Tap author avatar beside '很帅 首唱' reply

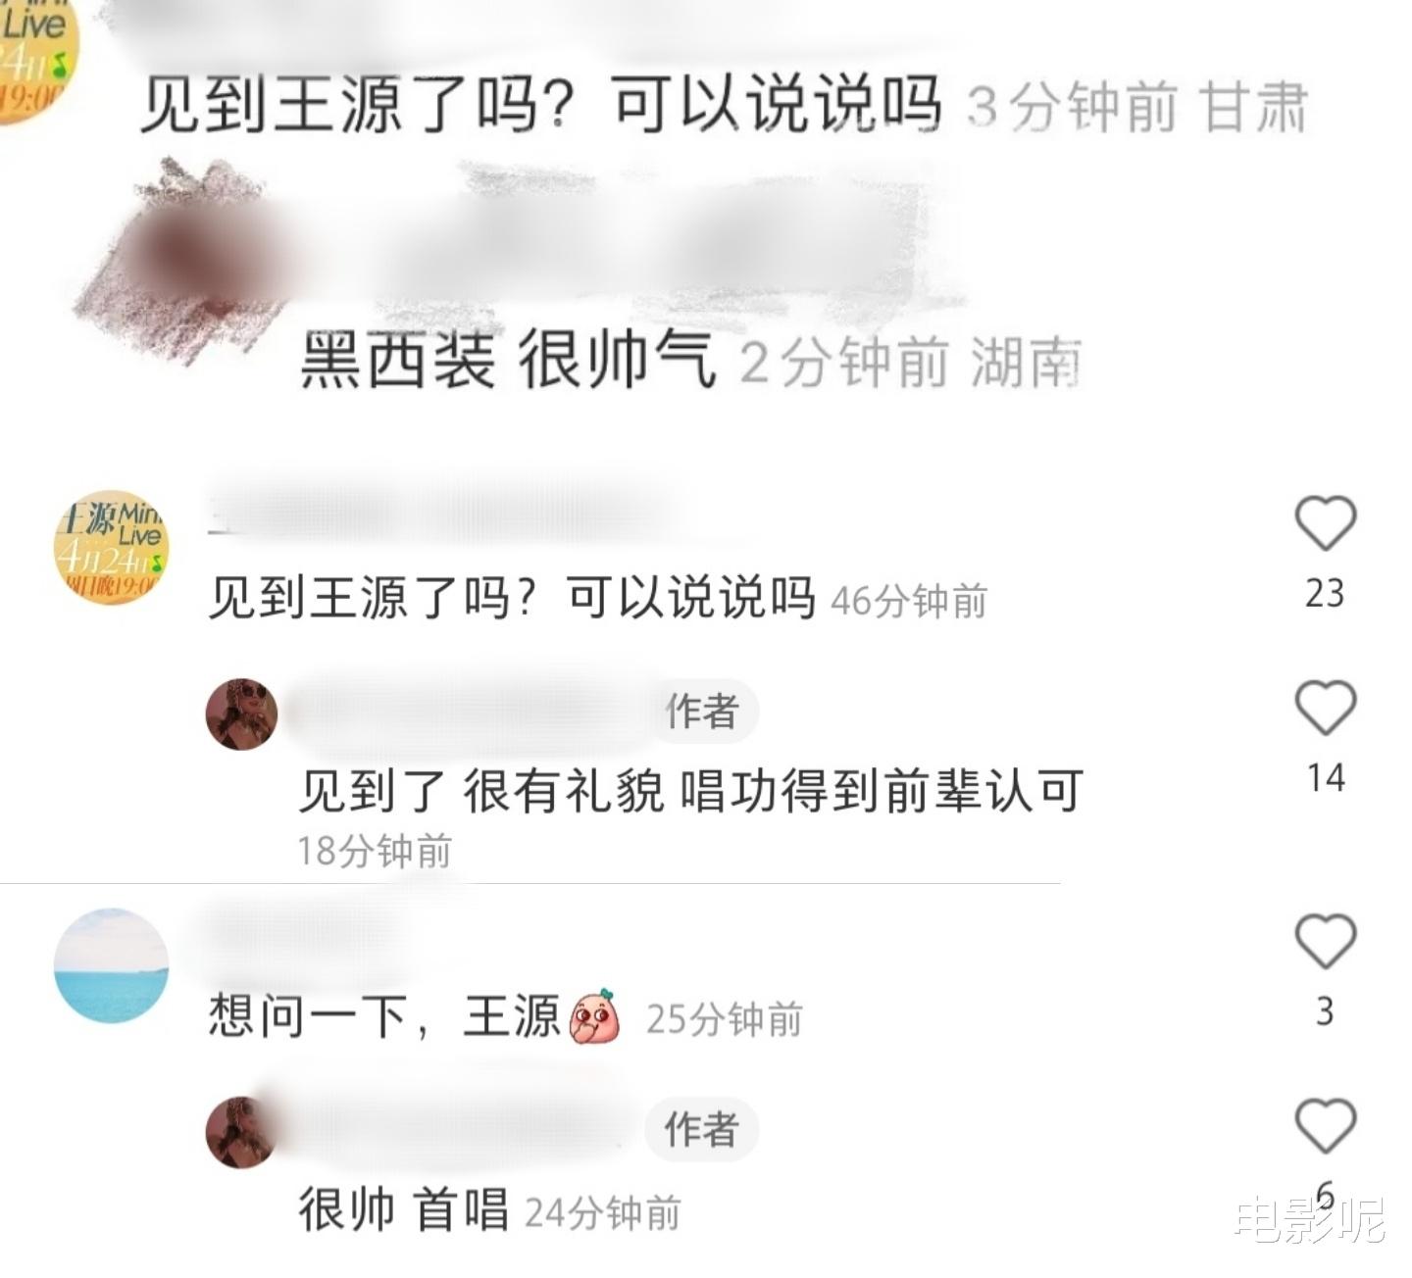[241, 1132]
